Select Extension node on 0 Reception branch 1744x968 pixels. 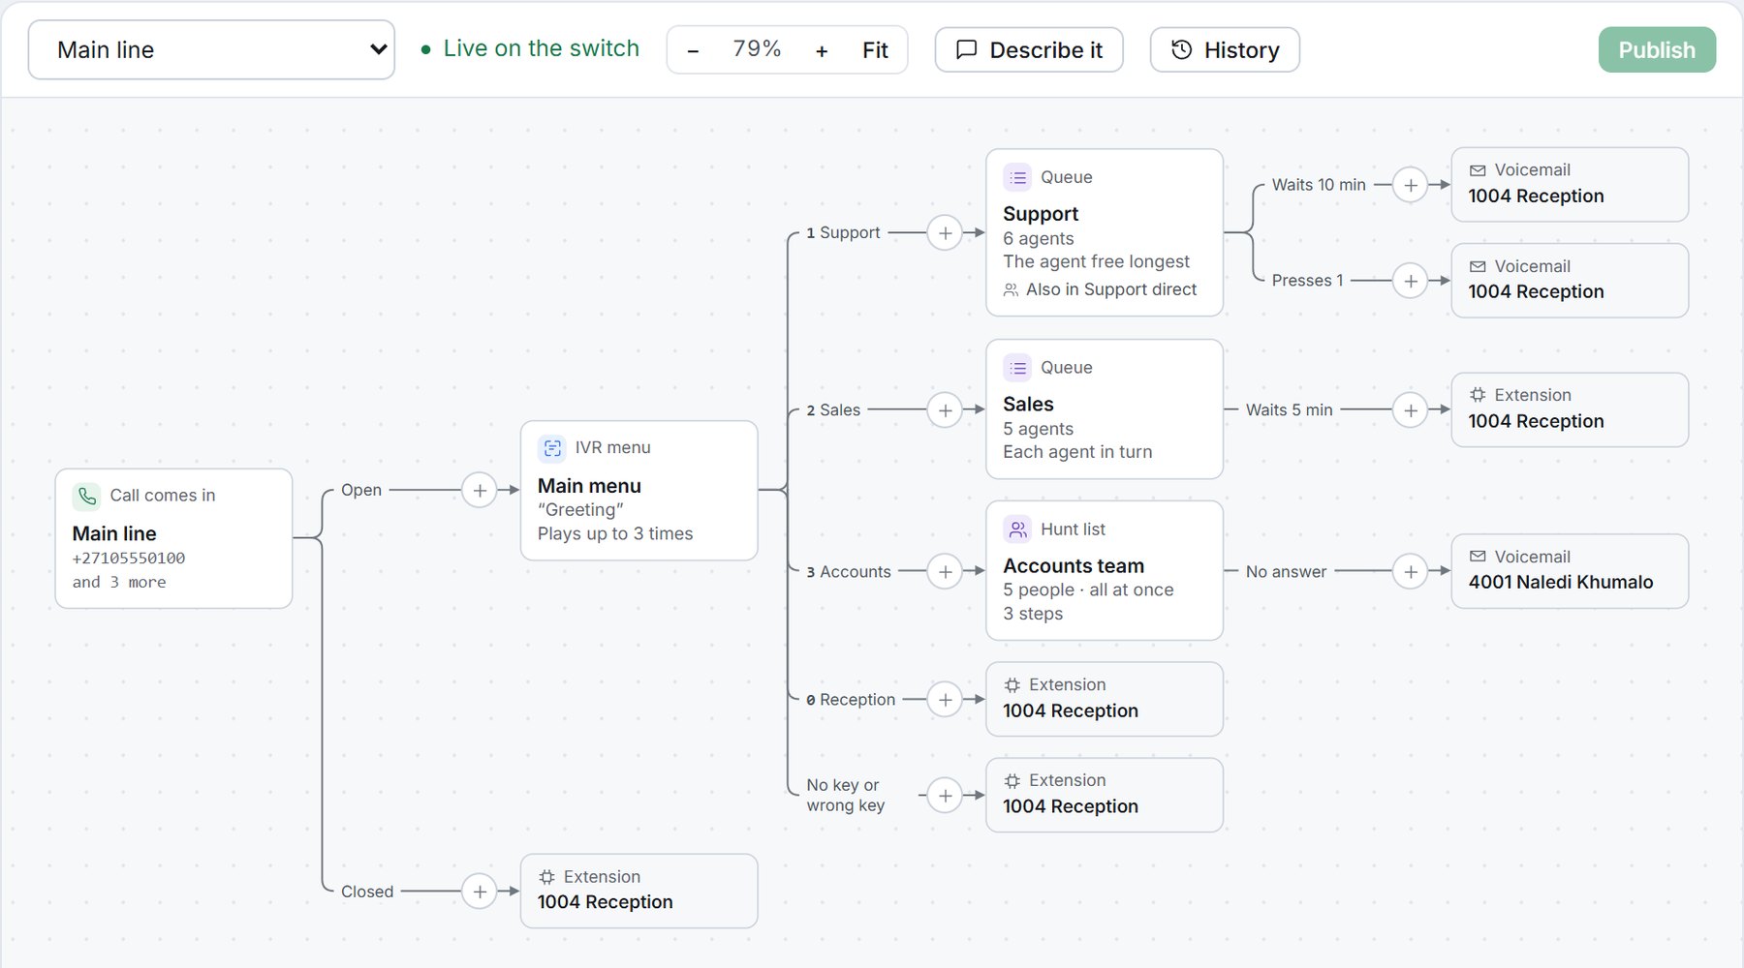[1105, 699]
